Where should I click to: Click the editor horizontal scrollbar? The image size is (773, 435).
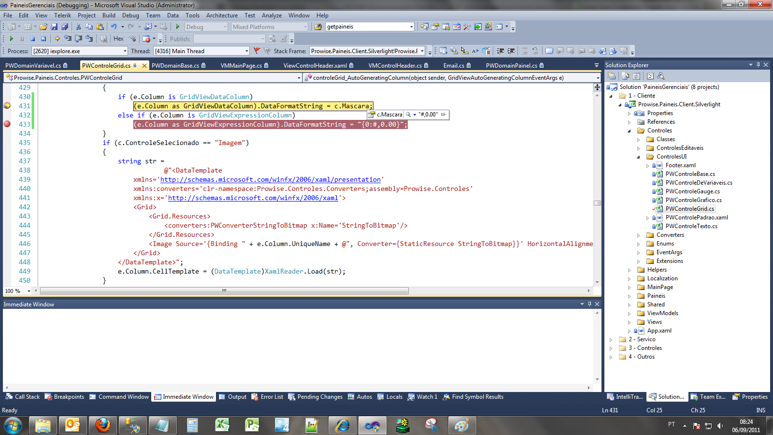(x=224, y=291)
